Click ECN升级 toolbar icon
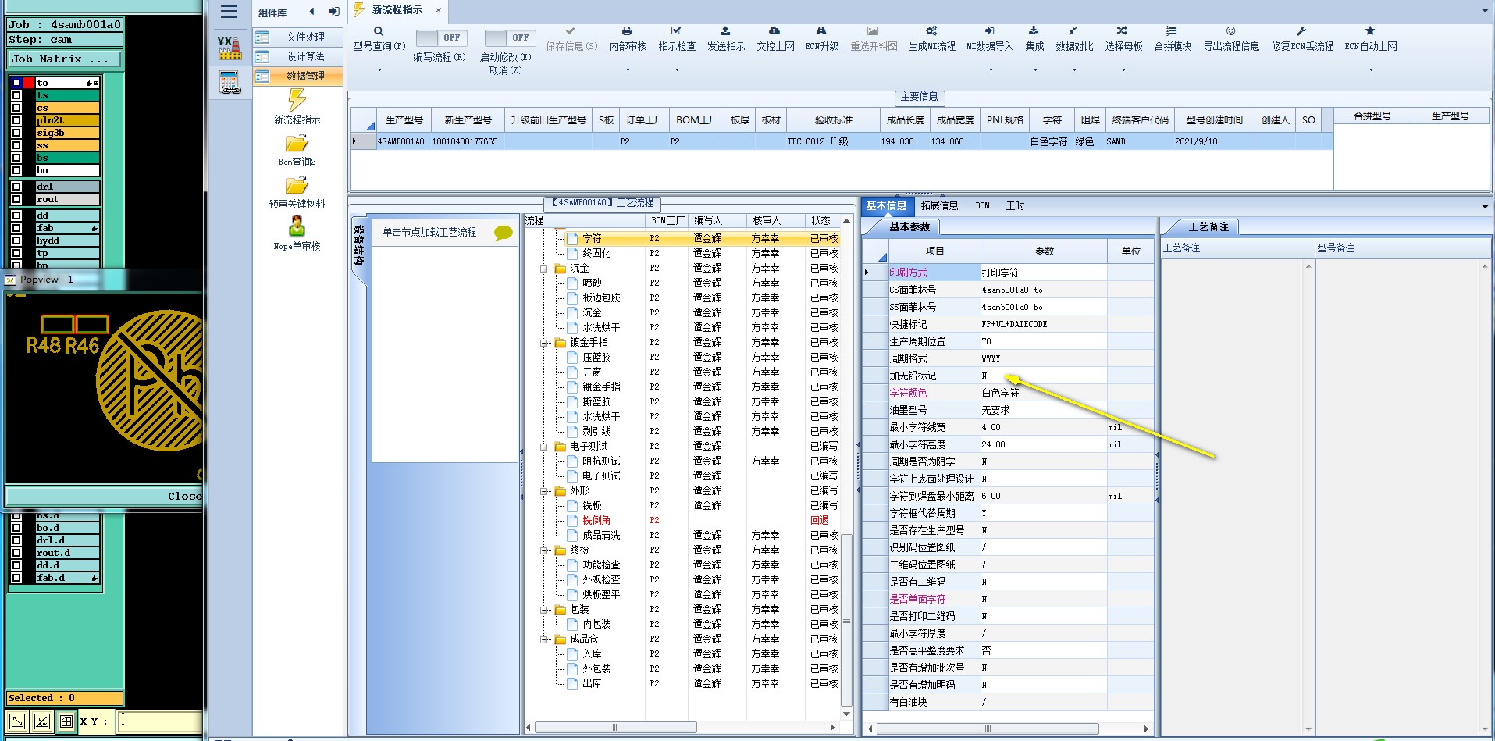The width and height of the screenshot is (1495, 741). 821,31
